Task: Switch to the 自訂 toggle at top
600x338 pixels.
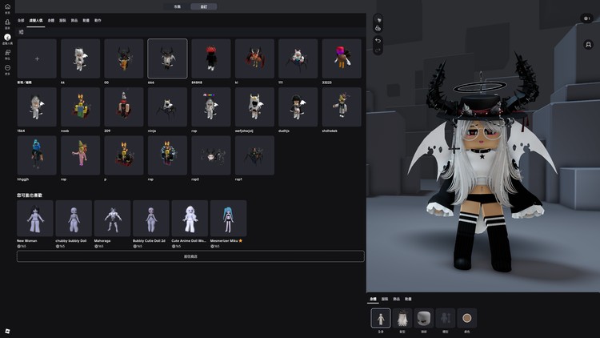Action: [203, 6]
